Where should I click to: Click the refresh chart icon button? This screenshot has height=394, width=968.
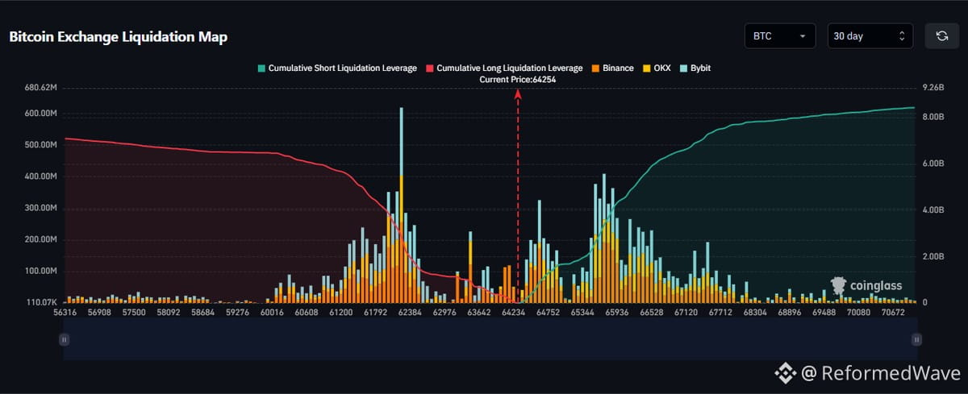pyautogui.click(x=942, y=36)
